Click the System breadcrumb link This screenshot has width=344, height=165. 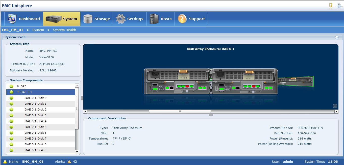tap(38, 30)
